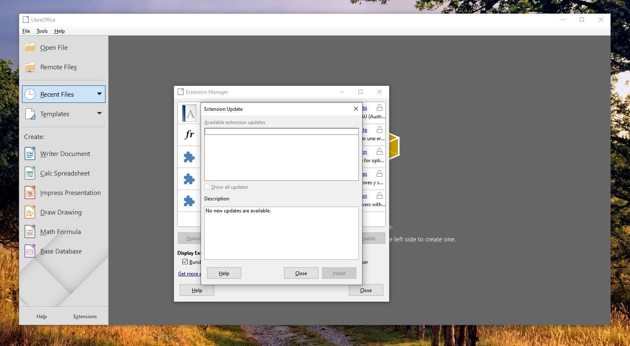Image resolution: width=630 pixels, height=346 pixels.
Task: Select the dictionary 'A' extension icon
Action: click(189, 113)
